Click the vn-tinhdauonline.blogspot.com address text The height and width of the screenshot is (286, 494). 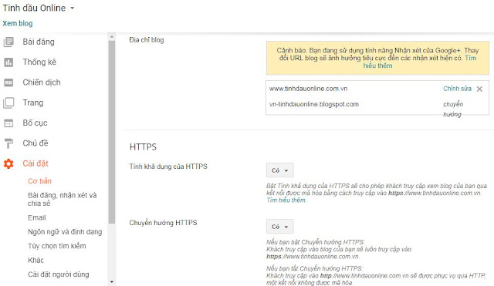tap(314, 104)
